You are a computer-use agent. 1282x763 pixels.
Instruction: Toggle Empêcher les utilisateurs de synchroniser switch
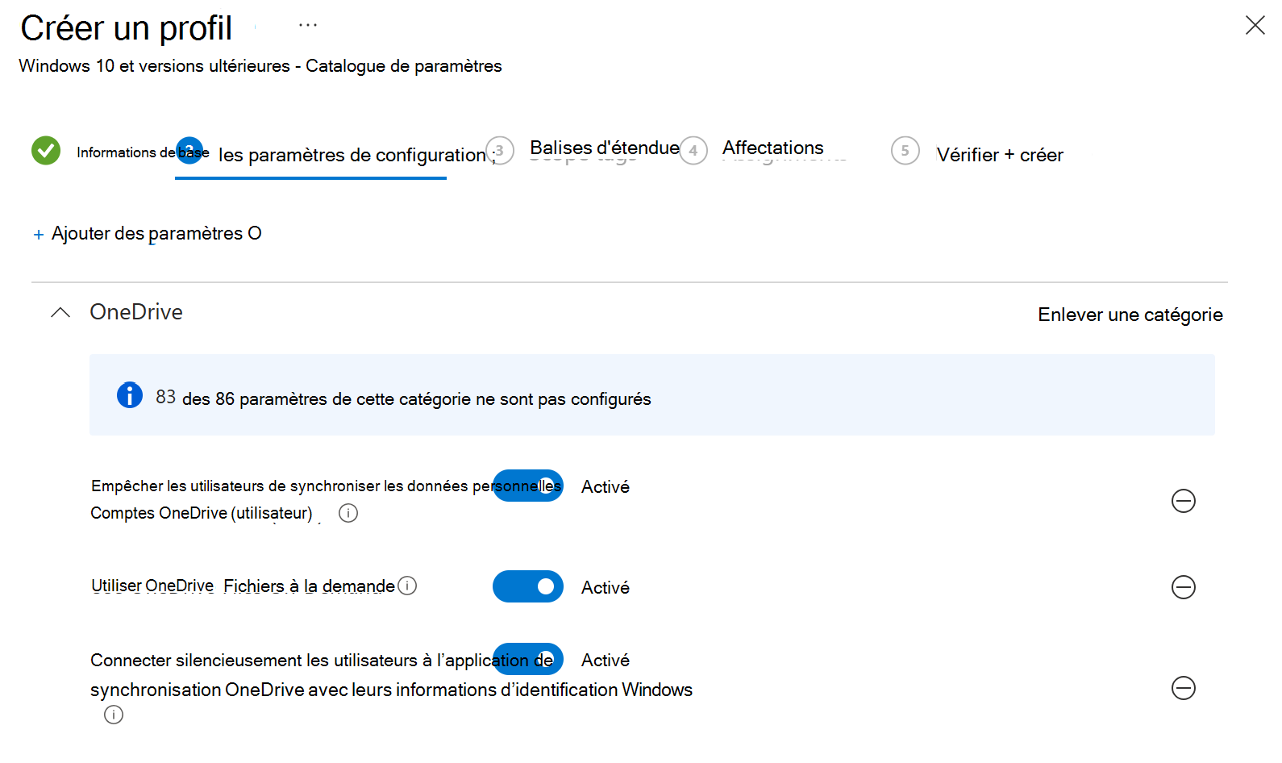point(528,486)
